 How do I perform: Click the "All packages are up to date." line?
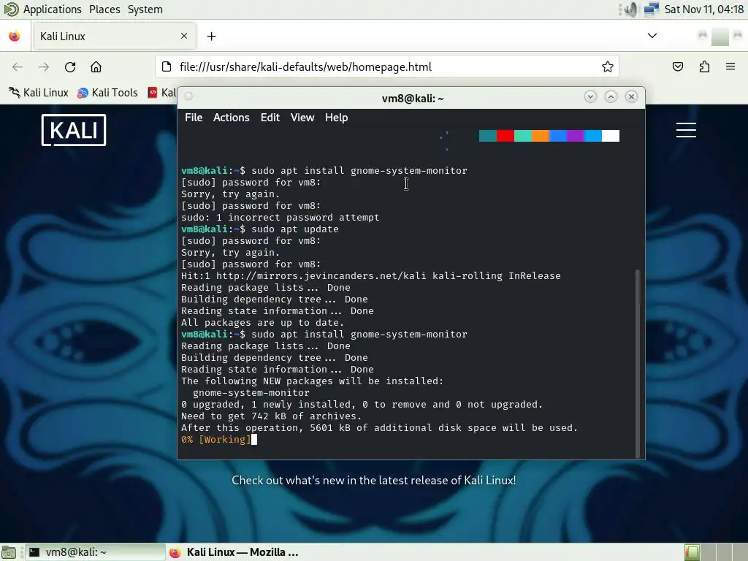click(x=262, y=322)
